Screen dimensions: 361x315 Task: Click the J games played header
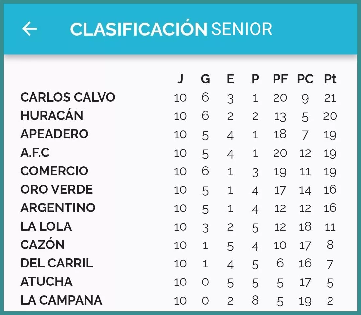coord(180,79)
